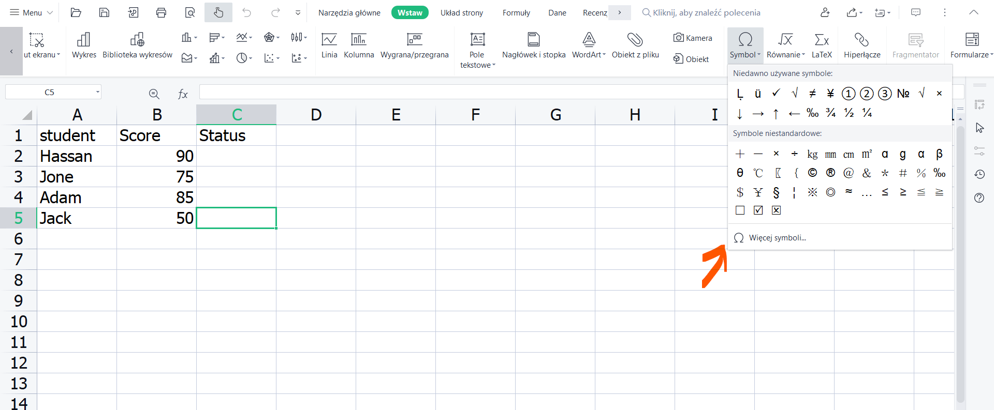
Task: Insert the not-equal symbol ≠
Action: pos(812,93)
